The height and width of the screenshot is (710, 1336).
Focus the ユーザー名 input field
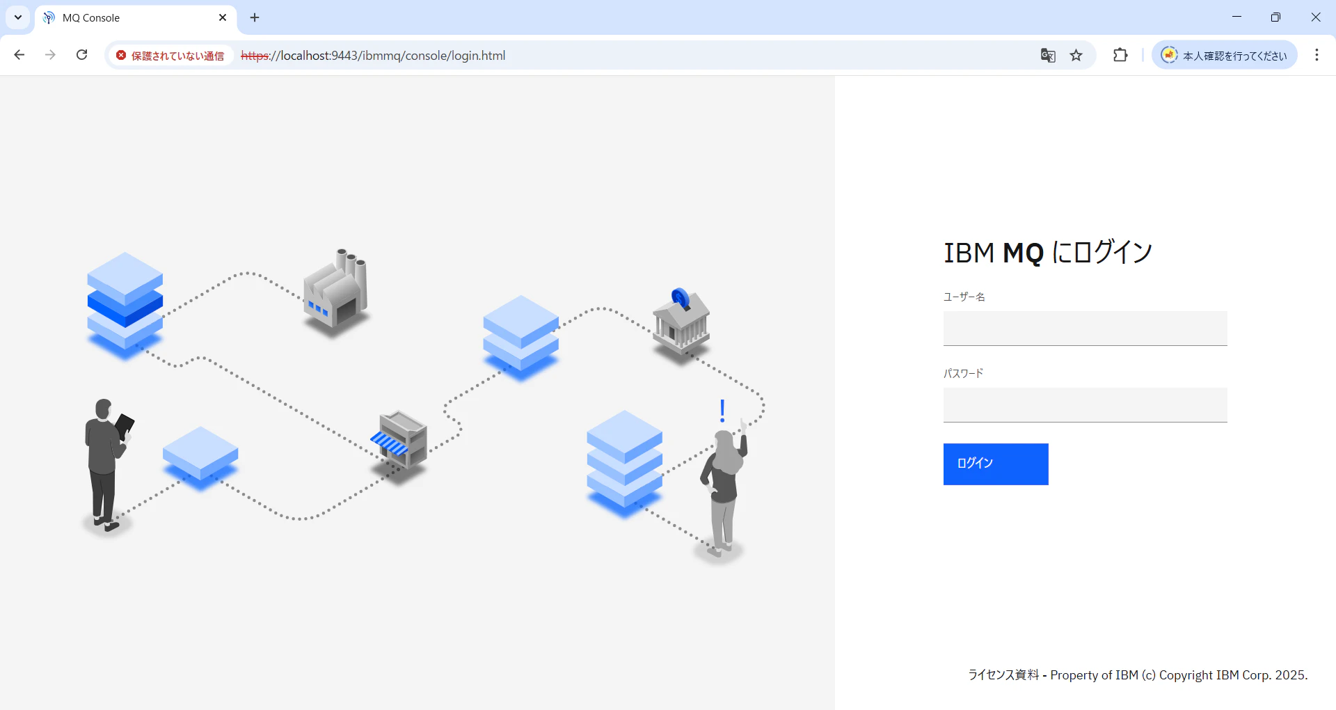1085,329
